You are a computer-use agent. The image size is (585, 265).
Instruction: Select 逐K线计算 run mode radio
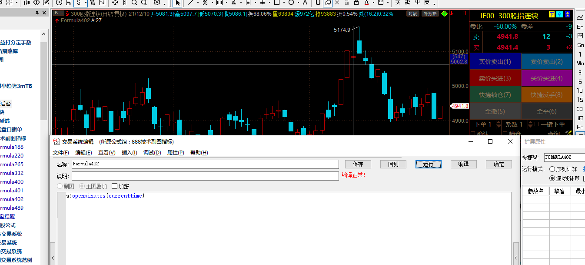point(552,178)
